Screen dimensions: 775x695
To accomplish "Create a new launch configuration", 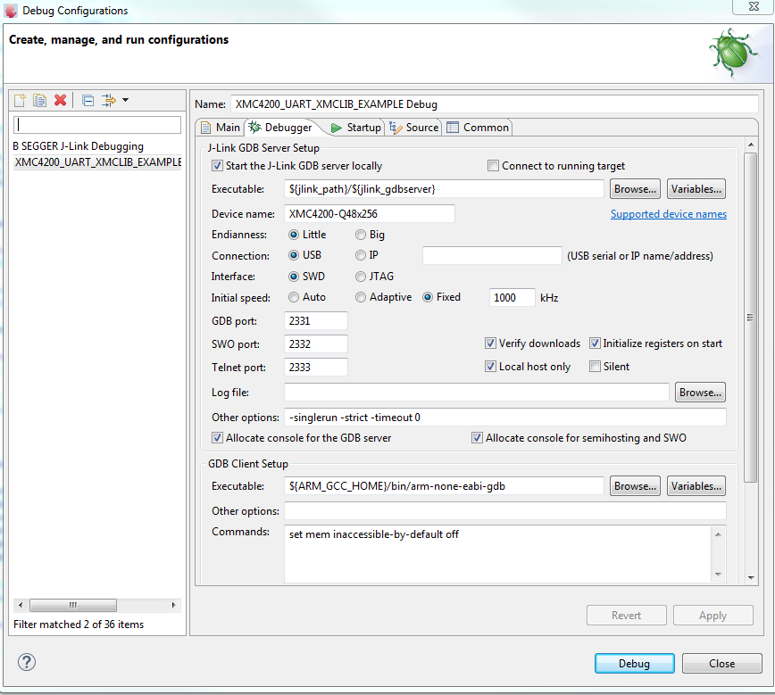I will 20,100.
